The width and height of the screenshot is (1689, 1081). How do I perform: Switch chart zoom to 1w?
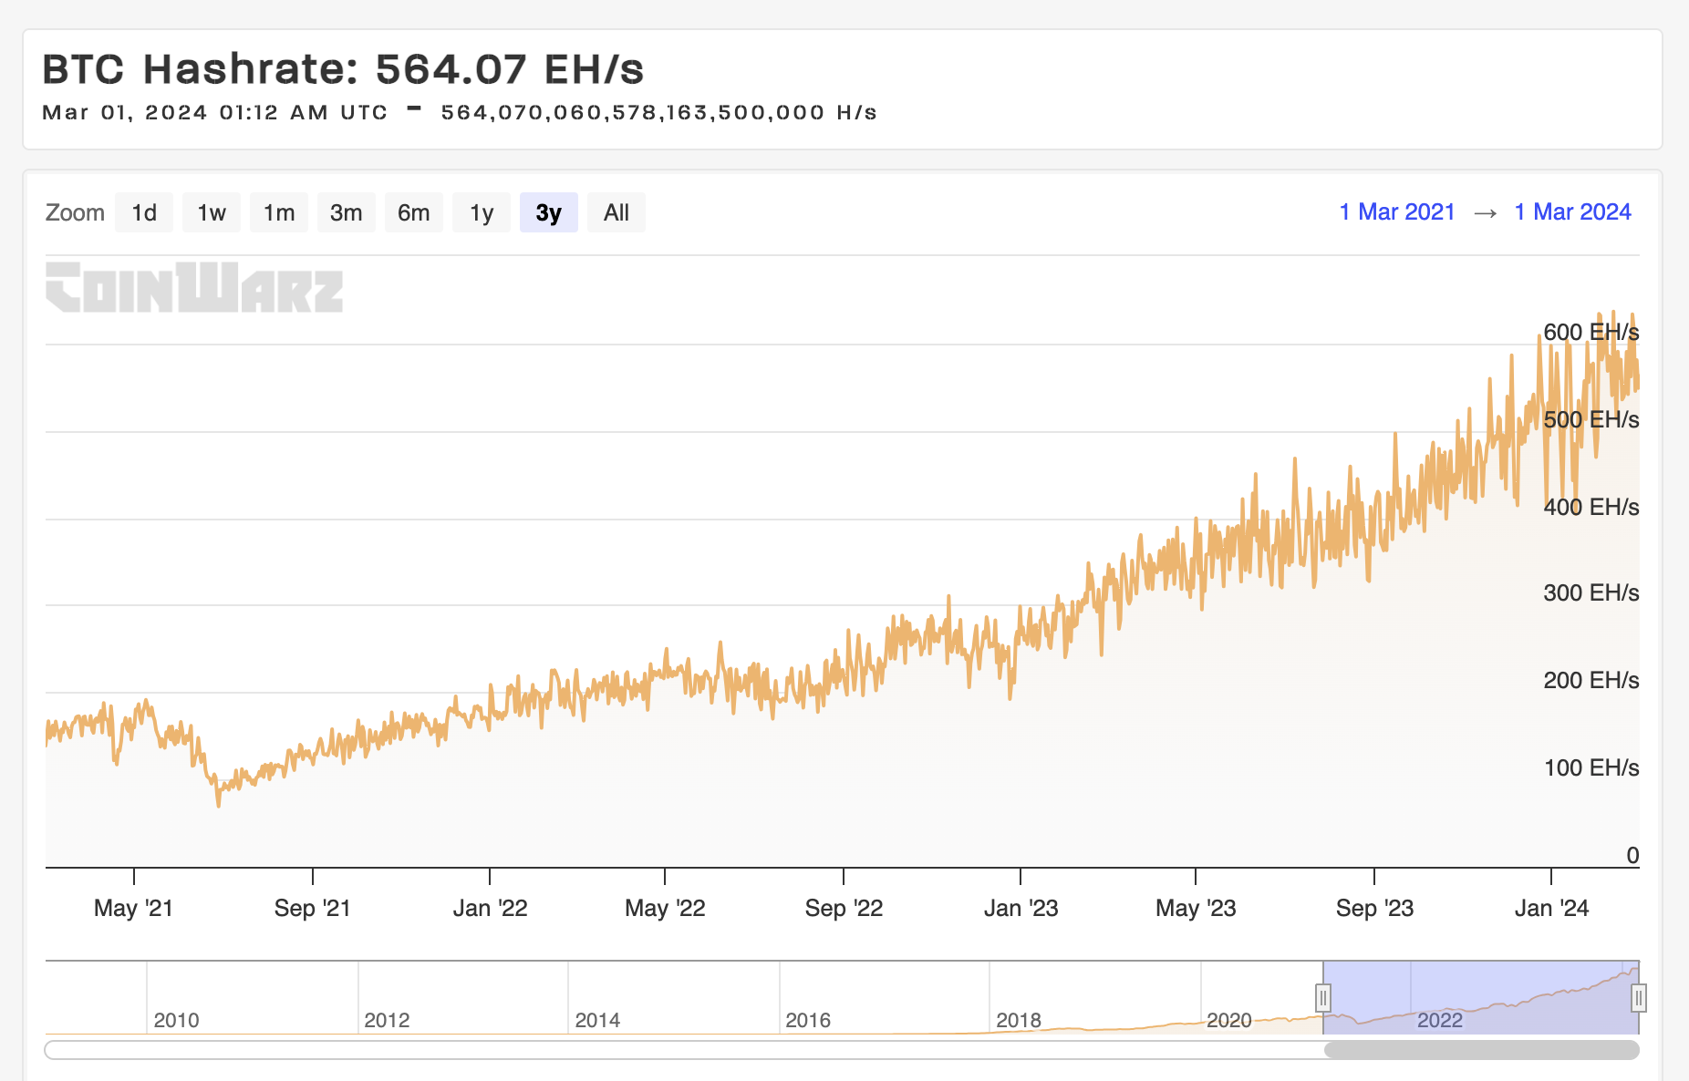tap(212, 212)
